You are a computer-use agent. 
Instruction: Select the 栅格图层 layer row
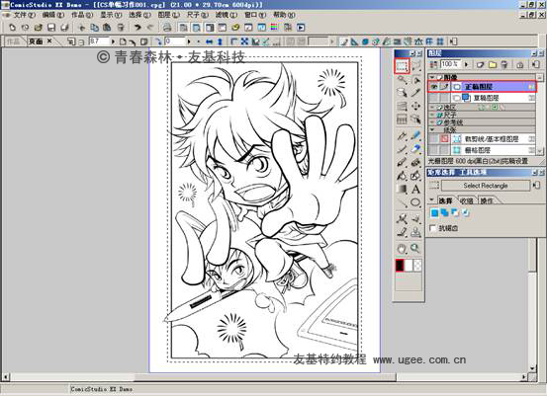point(482,150)
